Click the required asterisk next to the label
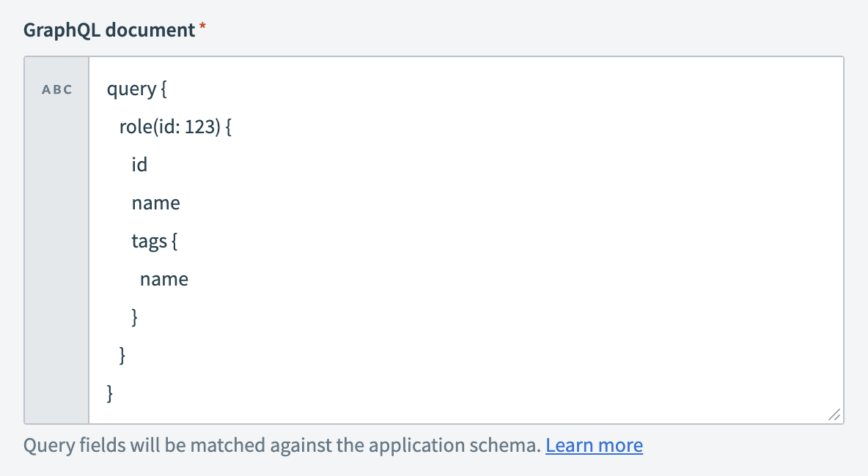 point(201,26)
